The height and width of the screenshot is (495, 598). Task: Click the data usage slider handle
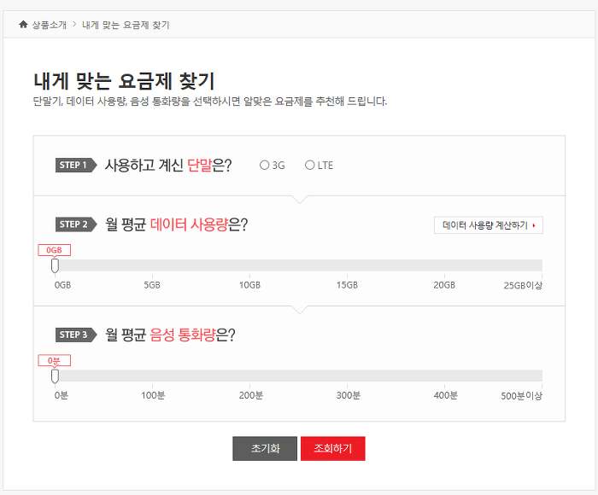(55, 265)
